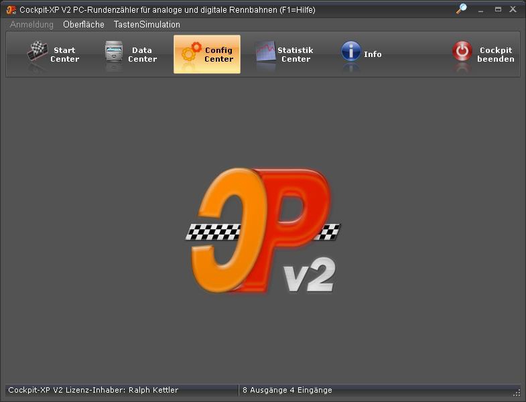Click the Statistik Center label
Image resolution: width=526 pixels, height=402 pixels.
[295, 54]
